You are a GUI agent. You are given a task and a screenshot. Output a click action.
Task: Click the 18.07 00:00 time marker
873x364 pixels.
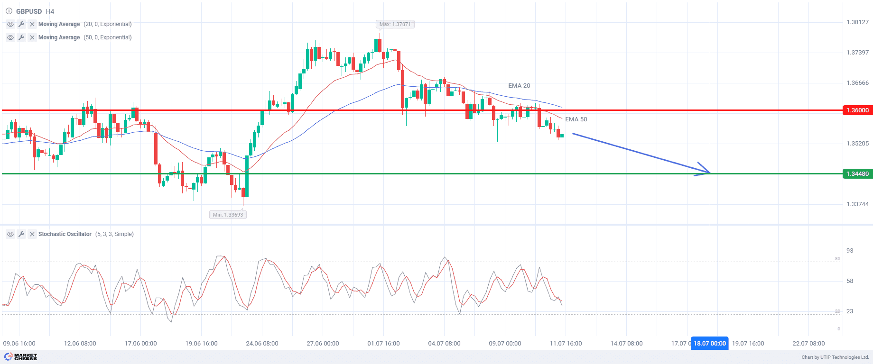(709, 344)
